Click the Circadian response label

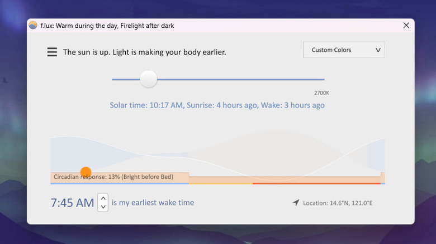[113, 177]
